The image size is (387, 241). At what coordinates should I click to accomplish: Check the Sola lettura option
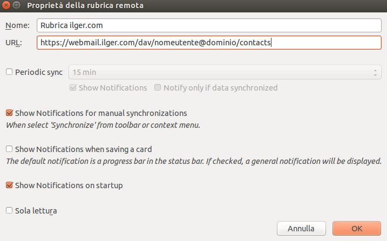click(9, 210)
